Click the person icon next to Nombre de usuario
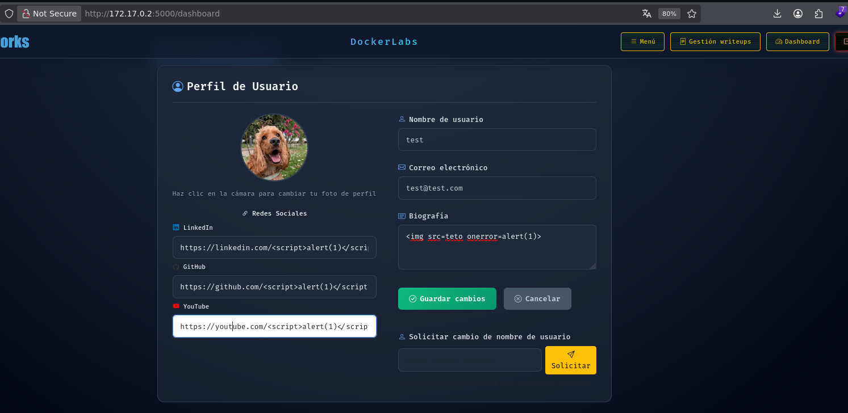 pyautogui.click(x=402, y=119)
